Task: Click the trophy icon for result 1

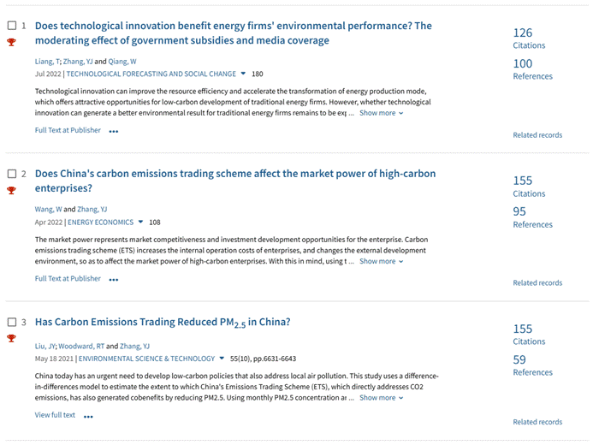Action: pyautogui.click(x=12, y=42)
